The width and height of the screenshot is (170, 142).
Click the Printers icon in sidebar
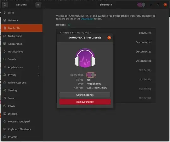point(4,137)
